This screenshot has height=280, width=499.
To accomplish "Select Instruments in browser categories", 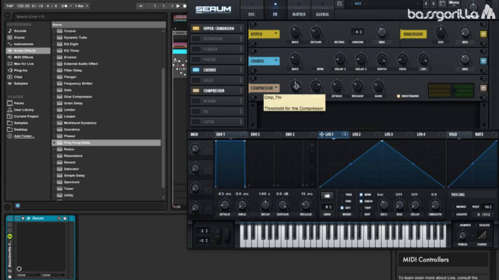I will 24,44.
